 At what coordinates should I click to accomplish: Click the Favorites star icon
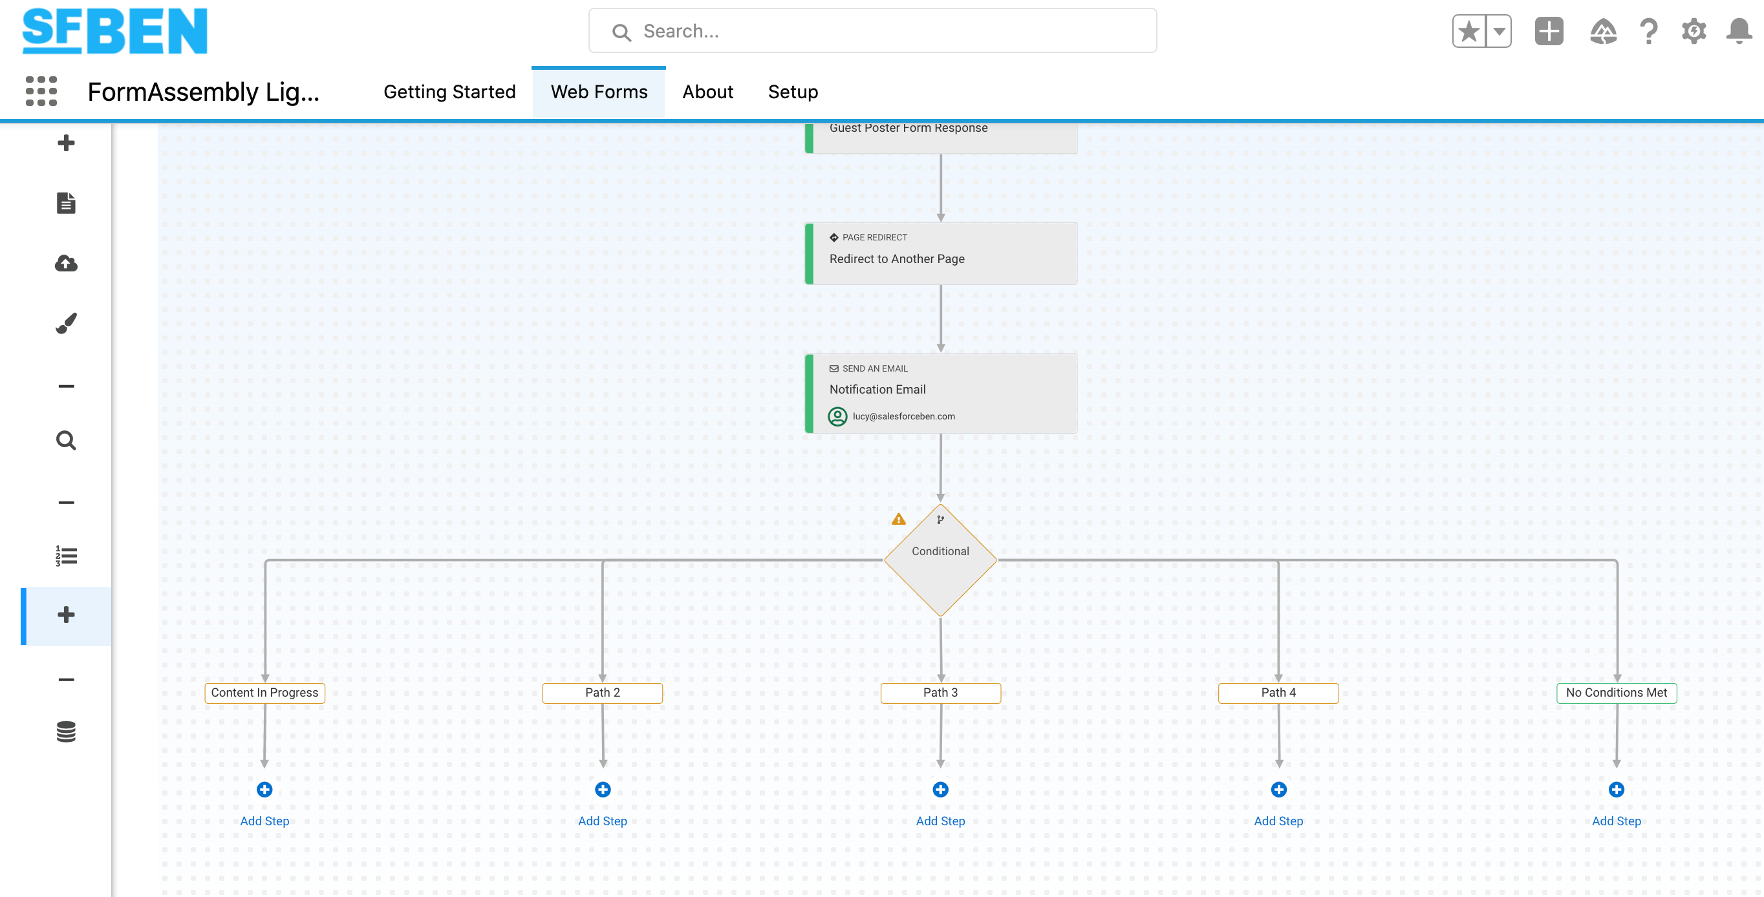coord(1469,31)
